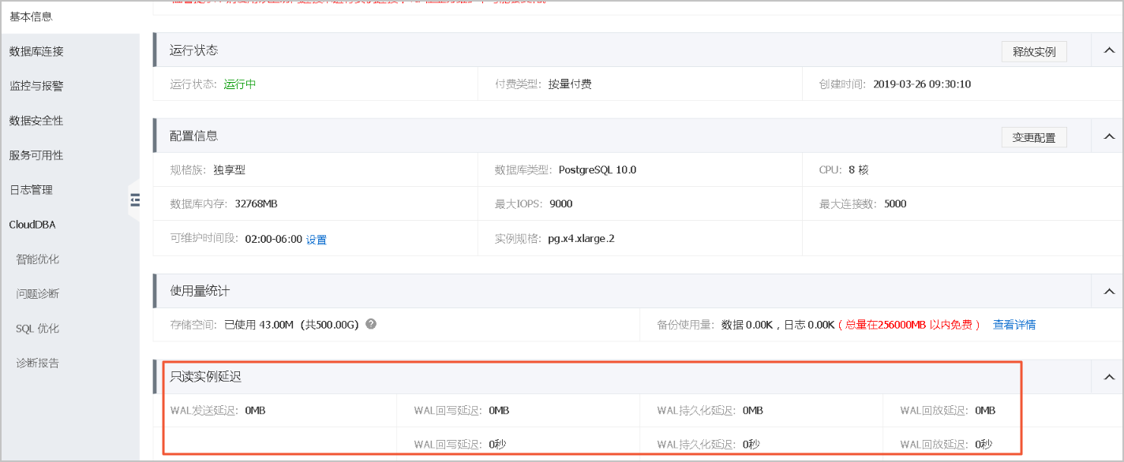The width and height of the screenshot is (1124, 462).
Task: Click the 变更配置 button
Action: 1034,137
